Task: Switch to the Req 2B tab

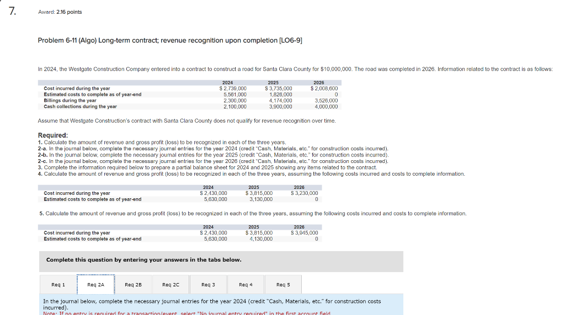Action: 134,284
